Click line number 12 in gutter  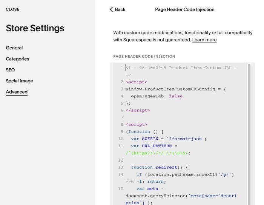tap(121, 160)
